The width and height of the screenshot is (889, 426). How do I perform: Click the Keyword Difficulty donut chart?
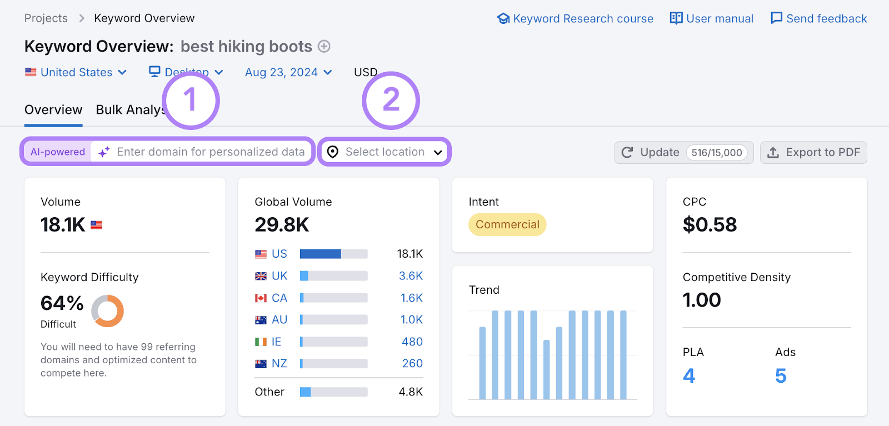click(x=107, y=310)
